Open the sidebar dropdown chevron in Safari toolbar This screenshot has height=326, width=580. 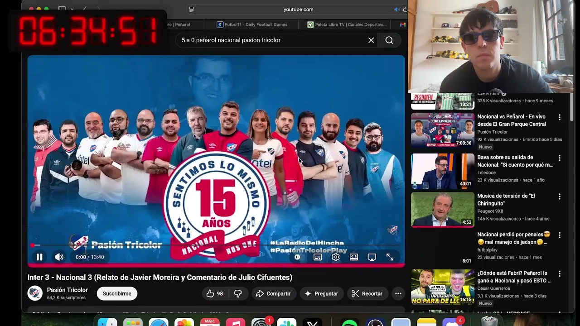[72, 9]
